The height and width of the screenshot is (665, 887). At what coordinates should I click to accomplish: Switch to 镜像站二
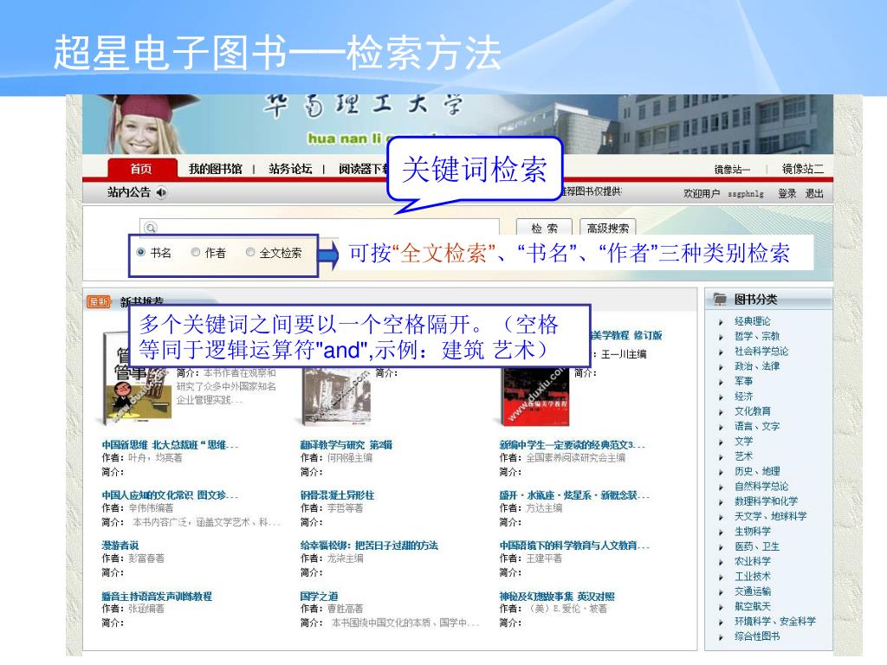(803, 169)
